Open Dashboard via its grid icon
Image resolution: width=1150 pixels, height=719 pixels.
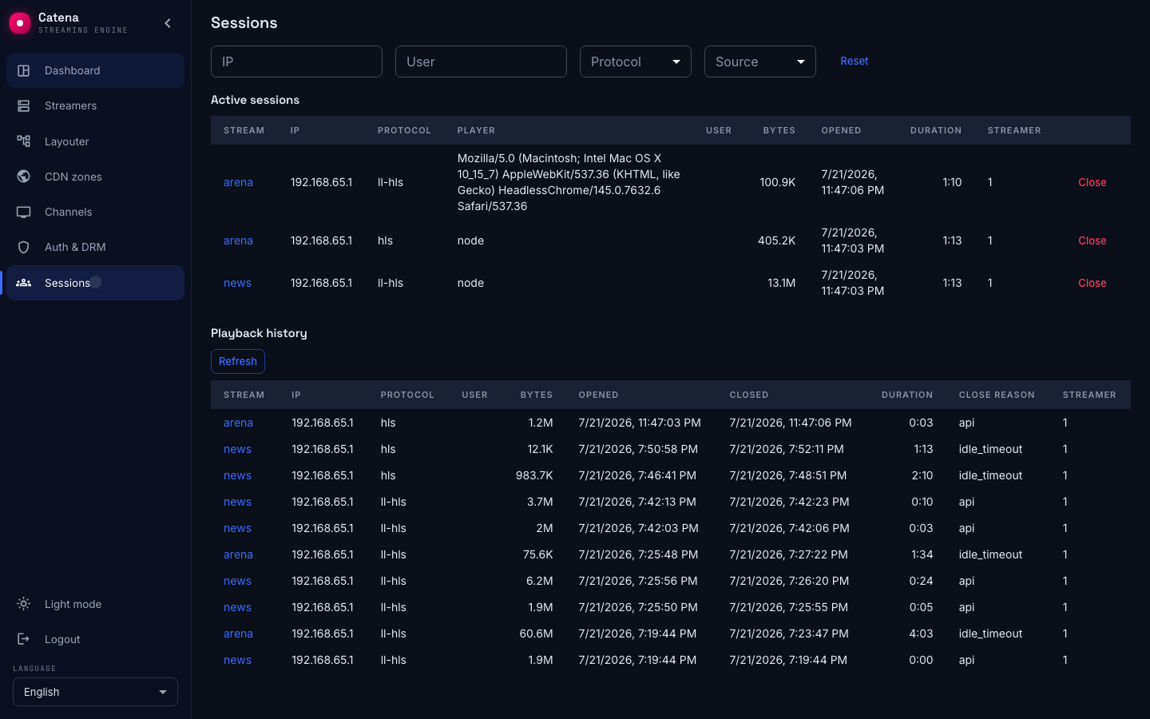pyautogui.click(x=24, y=70)
